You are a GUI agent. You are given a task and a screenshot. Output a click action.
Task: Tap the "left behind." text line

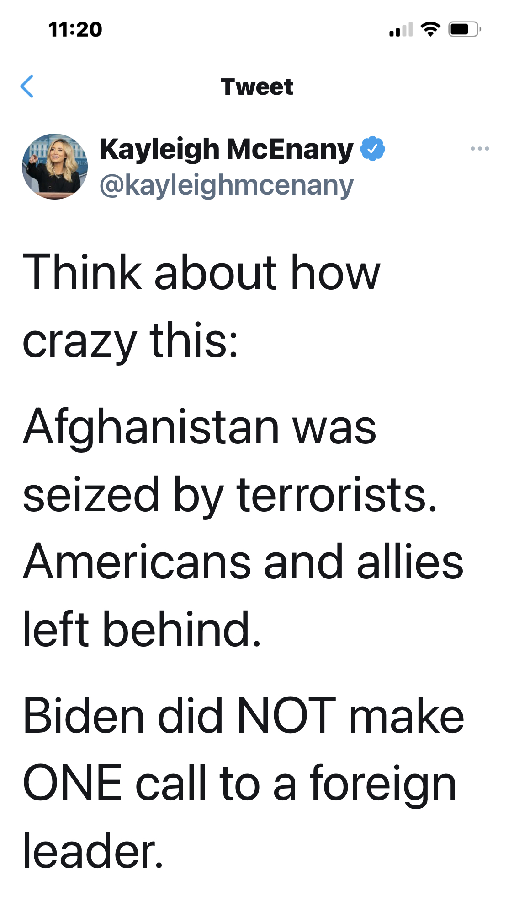pos(142,629)
